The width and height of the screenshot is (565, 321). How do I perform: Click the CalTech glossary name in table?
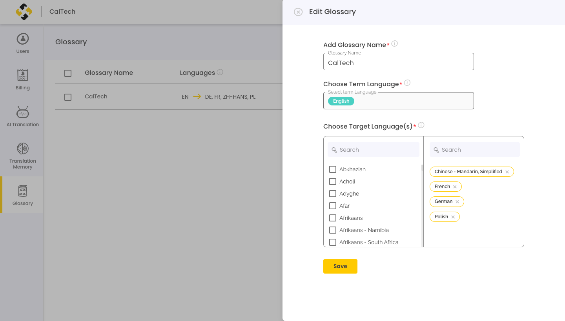(x=96, y=96)
